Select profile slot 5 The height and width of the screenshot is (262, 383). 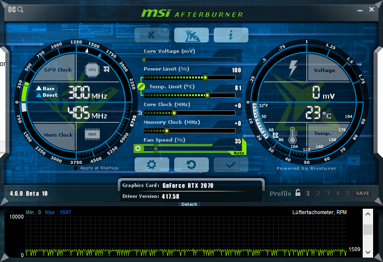click(347, 193)
